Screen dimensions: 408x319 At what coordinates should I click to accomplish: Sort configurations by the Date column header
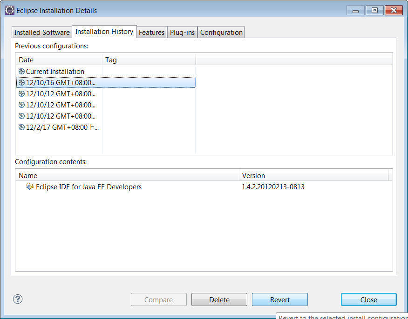pyautogui.click(x=59, y=60)
